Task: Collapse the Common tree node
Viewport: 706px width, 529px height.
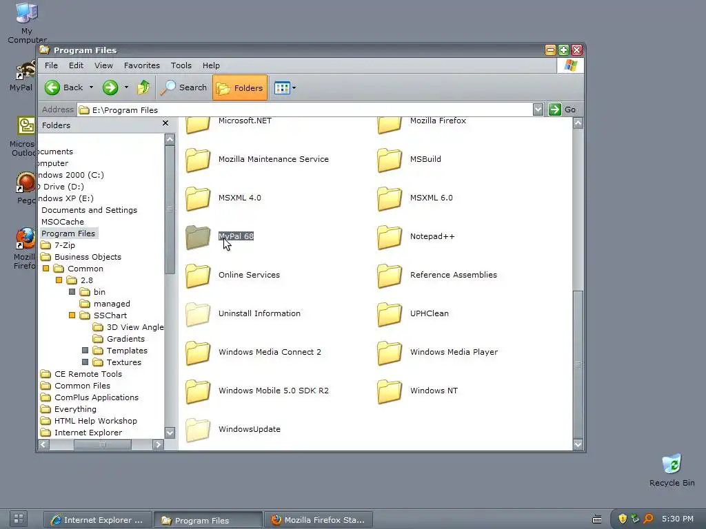Action: point(46,269)
